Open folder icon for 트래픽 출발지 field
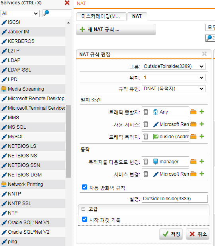The height and width of the screenshot is (246, 215). coord(193,112)
